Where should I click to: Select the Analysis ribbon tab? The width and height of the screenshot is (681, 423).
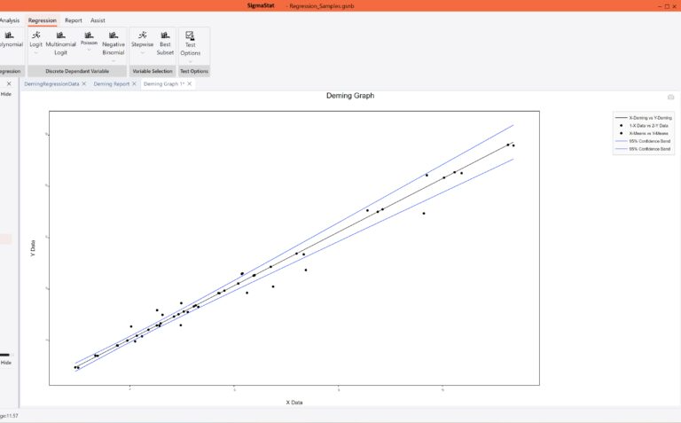[x=9, y=20]
